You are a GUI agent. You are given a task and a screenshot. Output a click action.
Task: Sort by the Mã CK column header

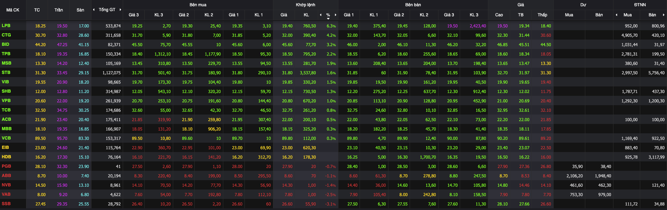click(x=13, y=10)
